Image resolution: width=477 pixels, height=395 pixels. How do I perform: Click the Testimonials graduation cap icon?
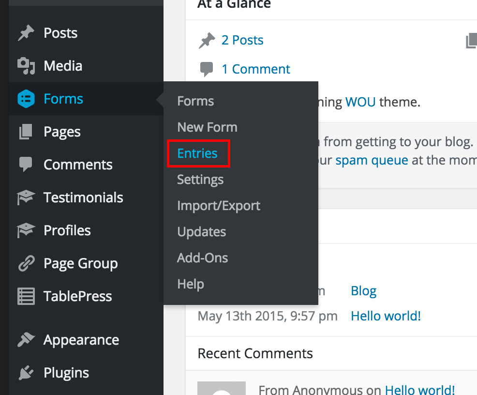[26, 197]
